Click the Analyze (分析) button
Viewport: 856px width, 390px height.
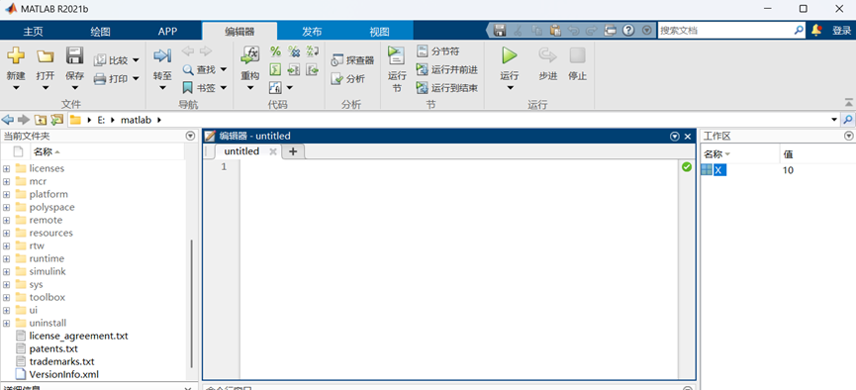pos(347,78)
